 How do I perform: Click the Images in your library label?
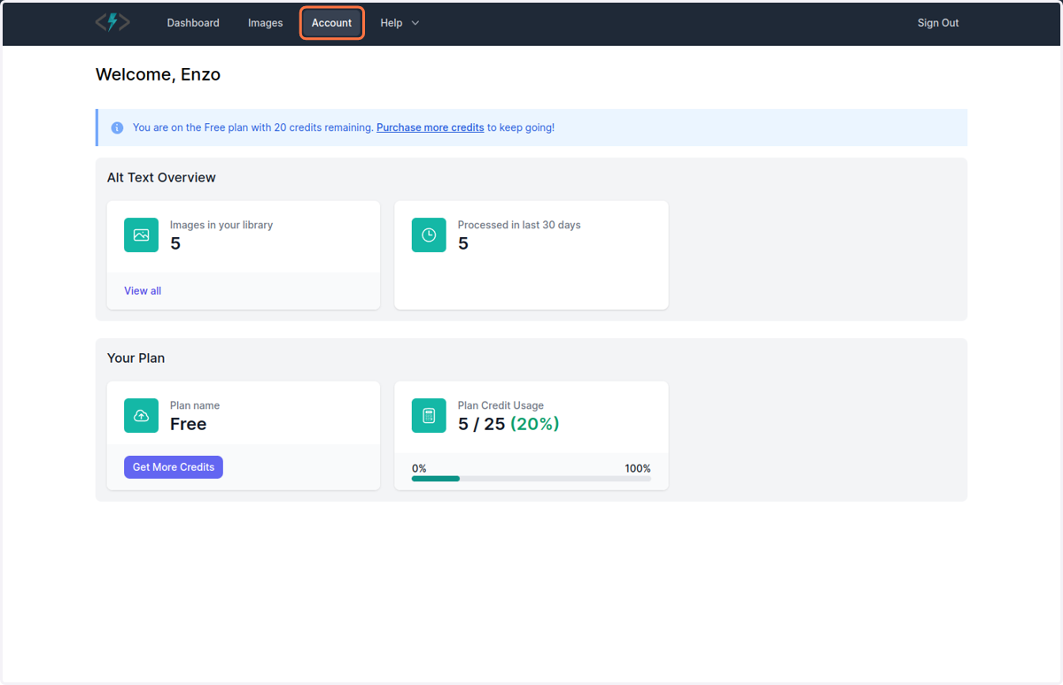221,225
